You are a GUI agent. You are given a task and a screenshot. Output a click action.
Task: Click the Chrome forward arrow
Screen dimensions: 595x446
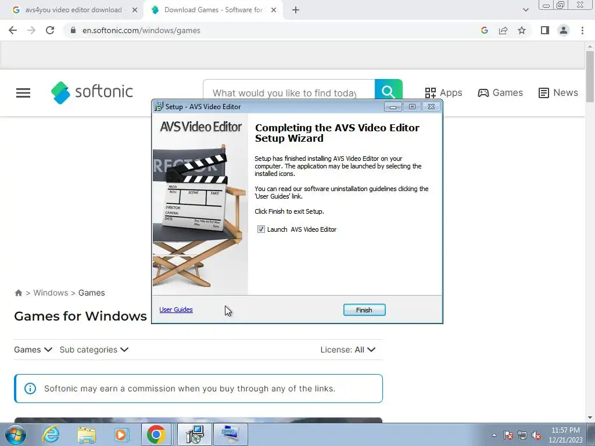31,30
